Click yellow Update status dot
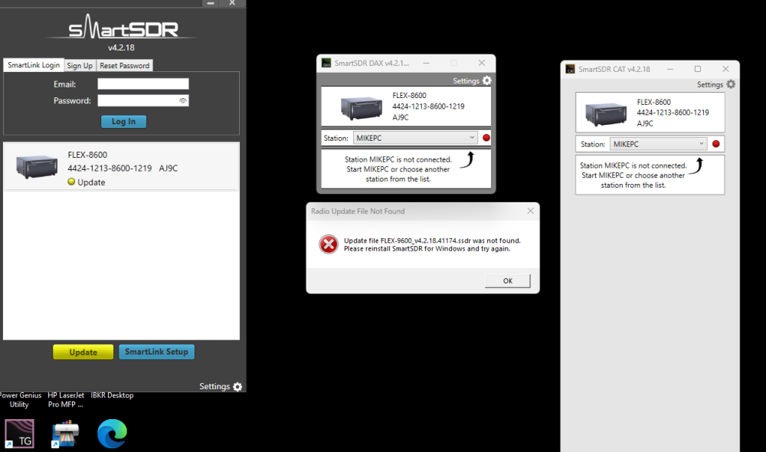The height and width of the screenshot is (452, 766). pos(71,182)
